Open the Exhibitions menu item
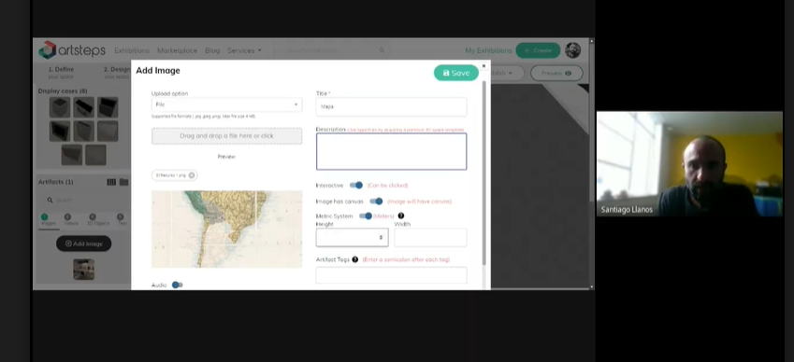 point(132,50)
